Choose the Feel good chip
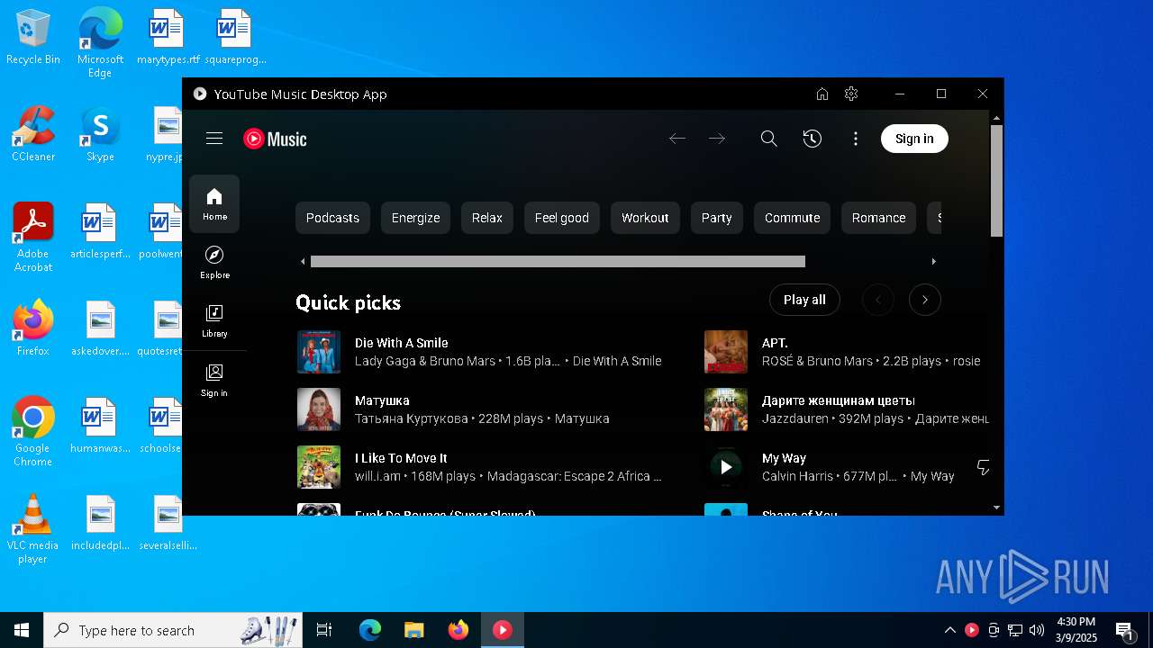The height and width of the screenshot is (648, 1153). tap(562, 218)
